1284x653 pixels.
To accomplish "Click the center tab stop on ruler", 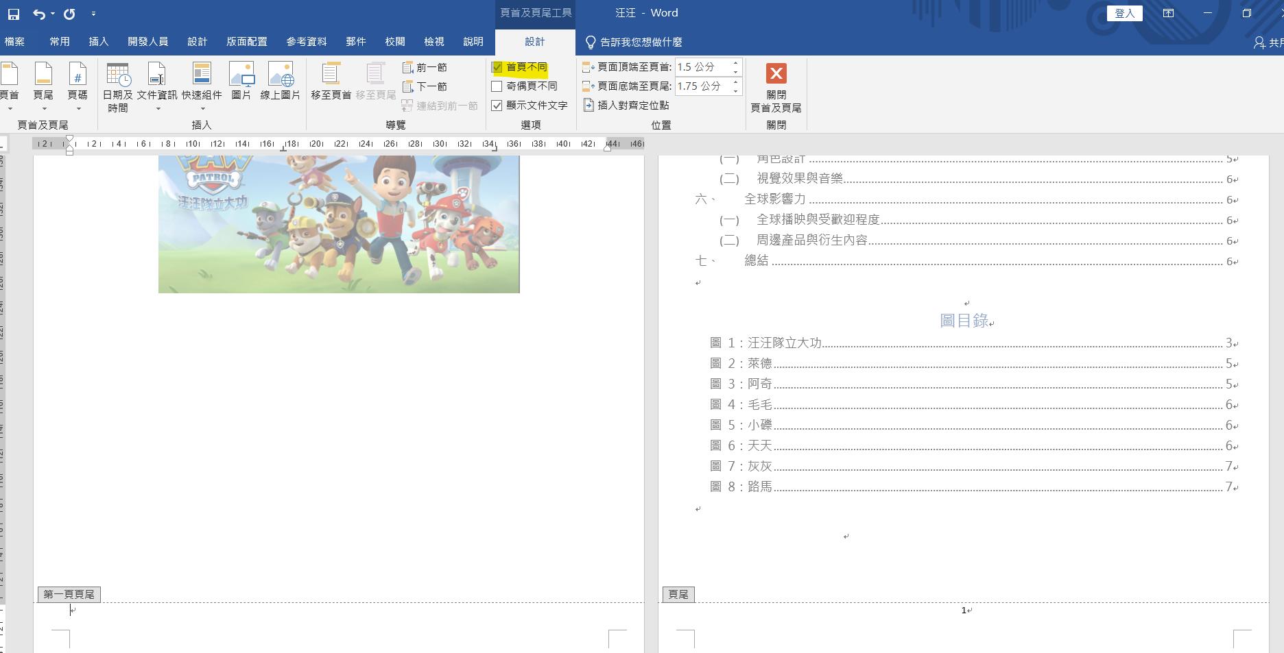I will [283, 147].
